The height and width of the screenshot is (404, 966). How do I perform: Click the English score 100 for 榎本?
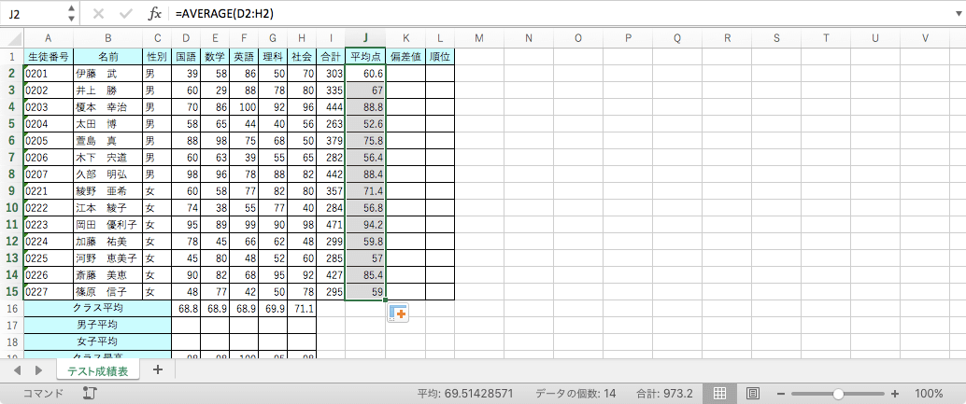pyautogui.click(x=244, y=107)
